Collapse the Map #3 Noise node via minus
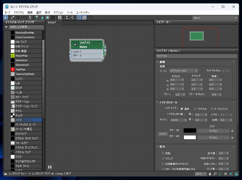This screenshot has height=180, width=242. click(100, 43)
